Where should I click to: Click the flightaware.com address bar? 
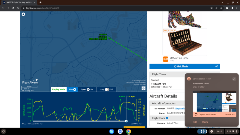pos(116,8)
